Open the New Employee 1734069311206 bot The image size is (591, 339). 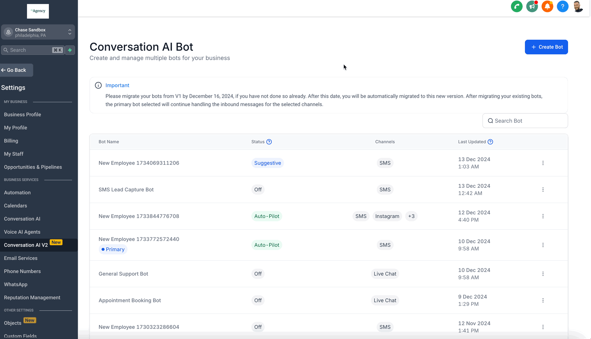tap(139, 163)
